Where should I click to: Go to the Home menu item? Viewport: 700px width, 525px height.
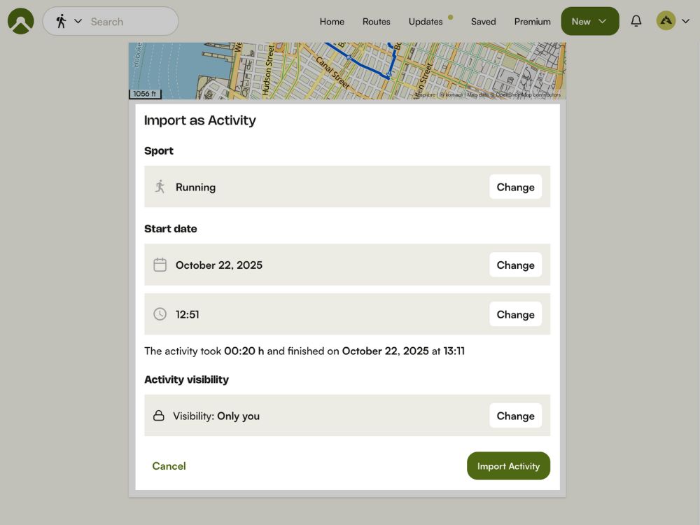[x=332, y=22]
